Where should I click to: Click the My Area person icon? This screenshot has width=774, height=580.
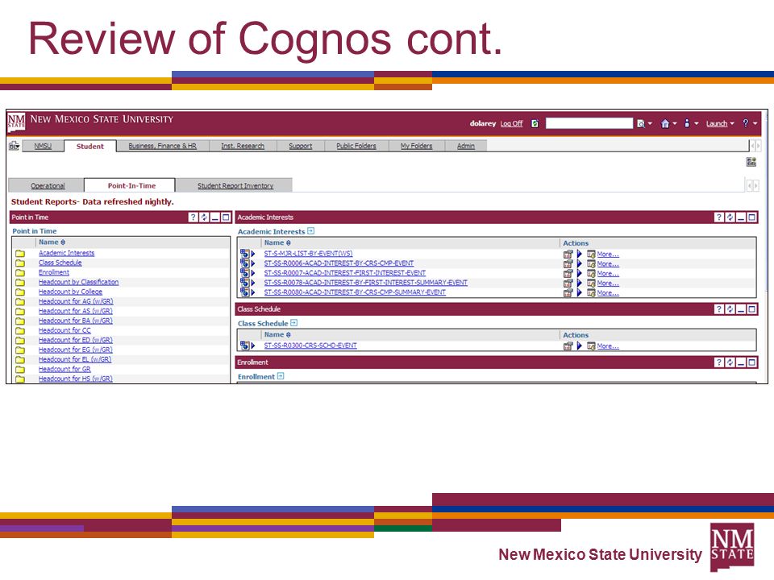pyautogui.click(x=687, y=123)
